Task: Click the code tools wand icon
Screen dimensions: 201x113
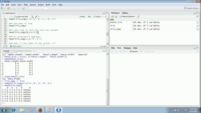Action: [36, 17]
